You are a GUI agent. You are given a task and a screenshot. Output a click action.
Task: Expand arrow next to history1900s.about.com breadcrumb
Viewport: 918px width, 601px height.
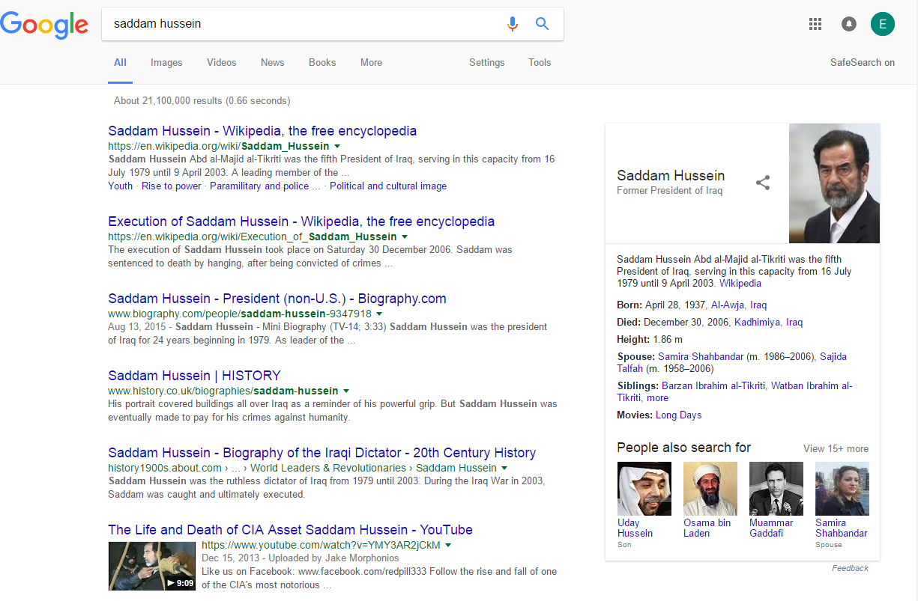pyautogui.click(x=504, y=468)
